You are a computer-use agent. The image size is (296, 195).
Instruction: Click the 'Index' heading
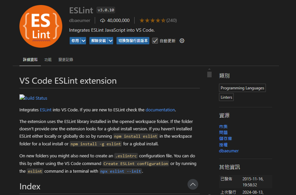pyautogui.click(x=30, y=187)
